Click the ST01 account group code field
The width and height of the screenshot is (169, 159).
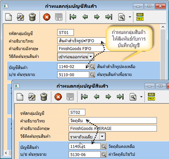click(x=65, y=32)
